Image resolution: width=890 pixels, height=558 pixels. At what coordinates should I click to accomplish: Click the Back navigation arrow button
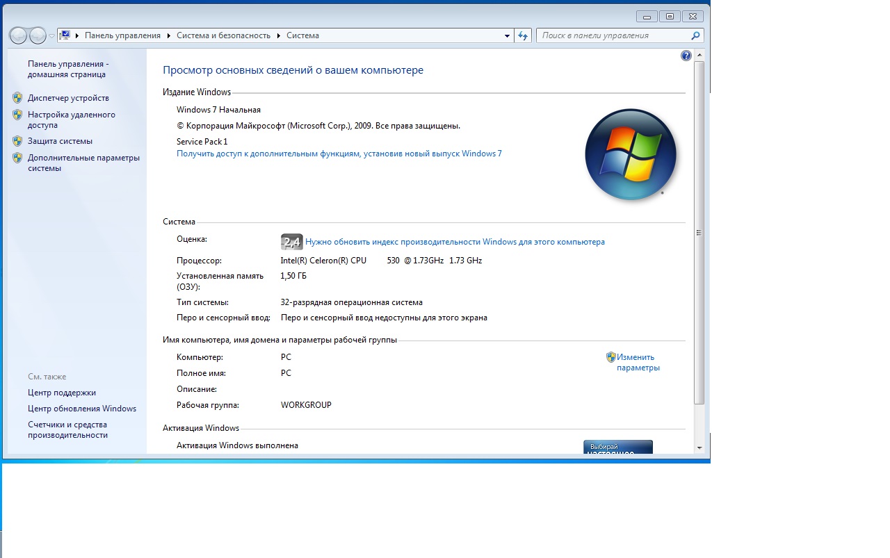pyautogui.click(x=19, y=35)
